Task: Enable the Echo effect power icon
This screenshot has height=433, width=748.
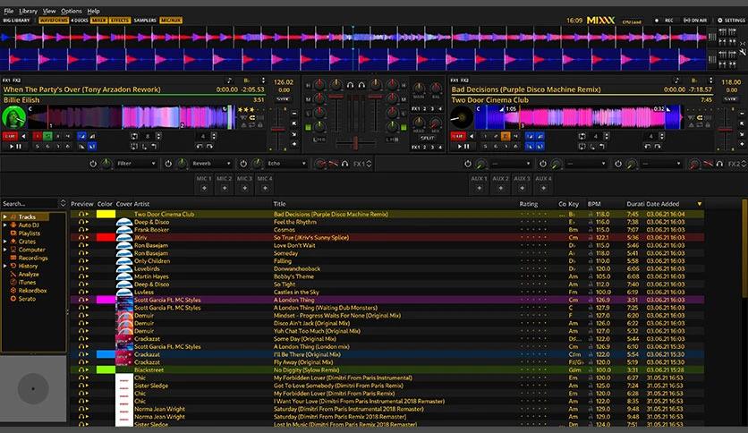Action: 243,164
